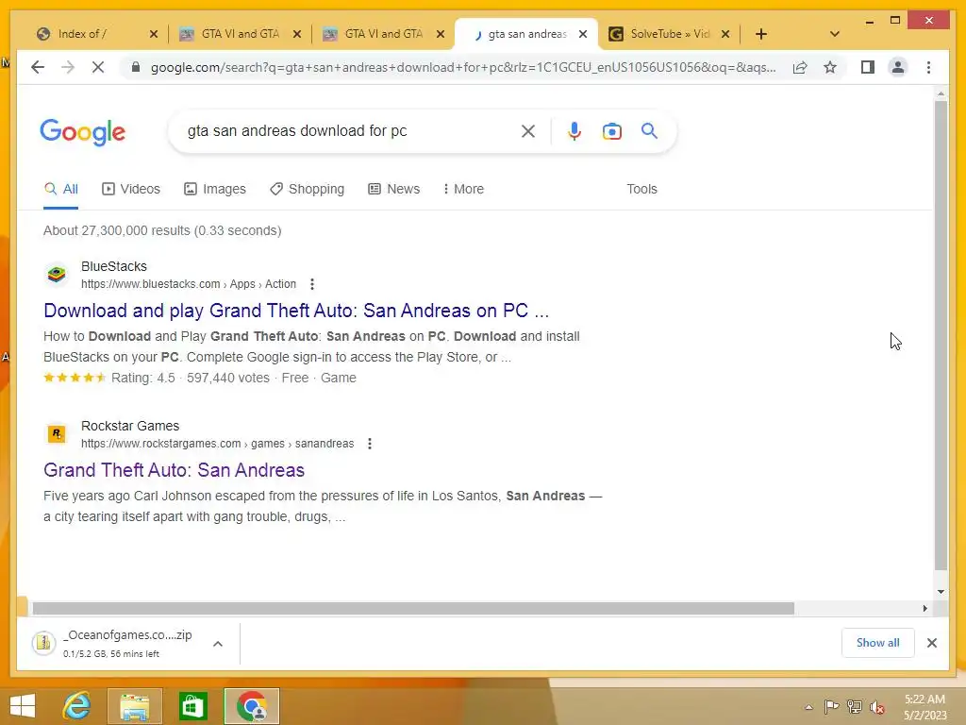Open File Explorer from the taskbar
Screen dimensions: 966x725
pos(134,706)
